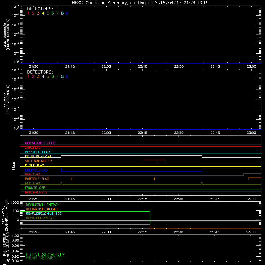
Task: Click the HESSI Observing Summary title text
Action: [140, 3]
